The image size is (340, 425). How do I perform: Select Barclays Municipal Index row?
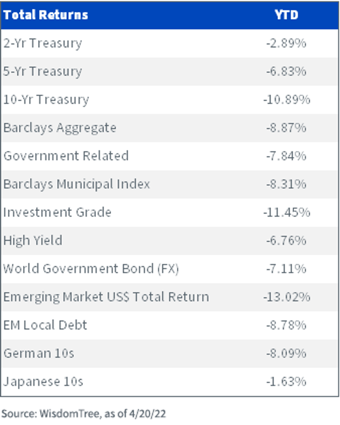coord(170,184)
